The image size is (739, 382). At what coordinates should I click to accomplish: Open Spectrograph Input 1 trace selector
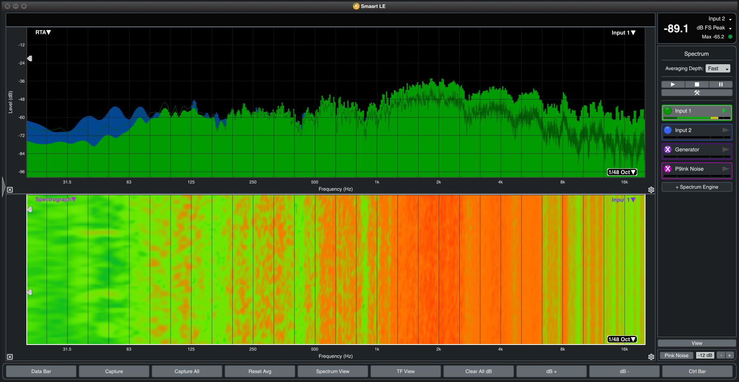(x=623, y=200)
